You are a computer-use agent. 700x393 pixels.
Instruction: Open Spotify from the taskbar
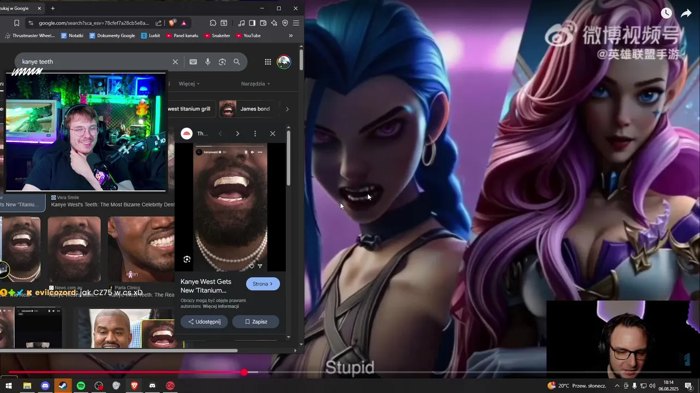pyautogui.click(x=80, y=385)
